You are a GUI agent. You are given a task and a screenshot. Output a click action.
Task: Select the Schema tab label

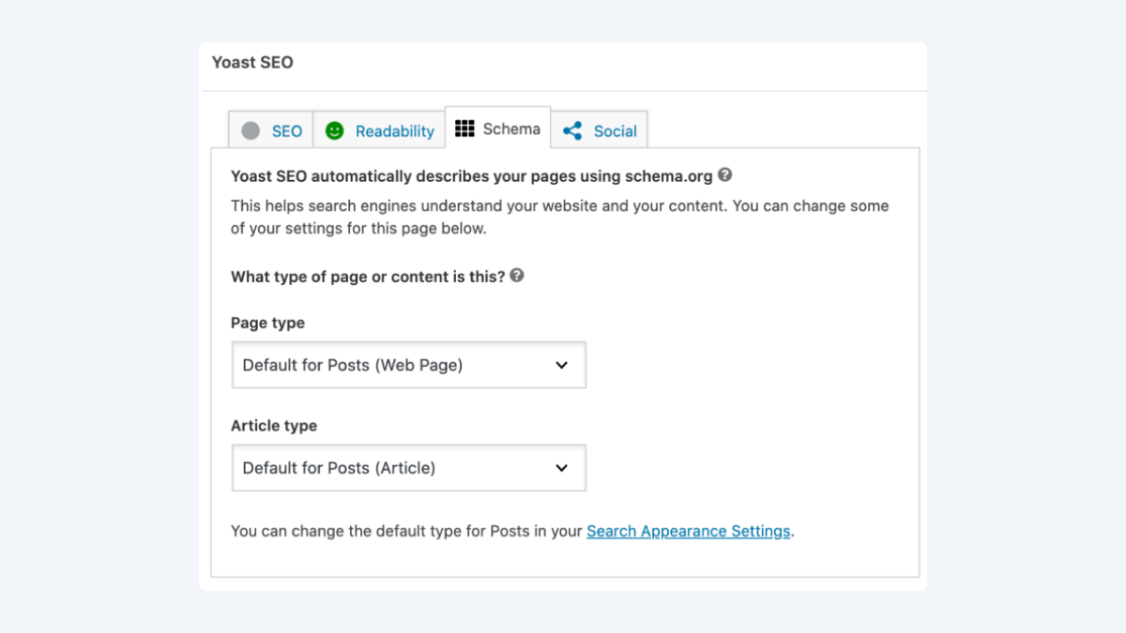511,129
